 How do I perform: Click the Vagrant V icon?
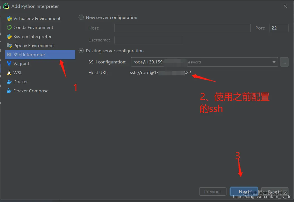pos(9,64)
